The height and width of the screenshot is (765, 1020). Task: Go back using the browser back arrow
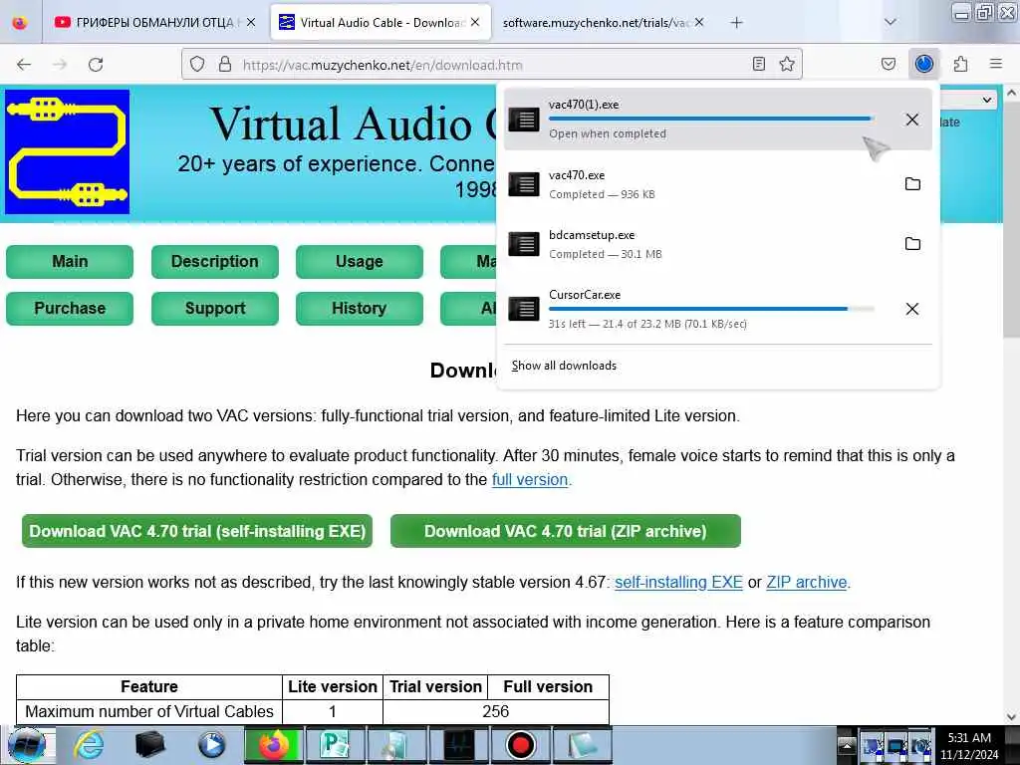click(24, 65)
